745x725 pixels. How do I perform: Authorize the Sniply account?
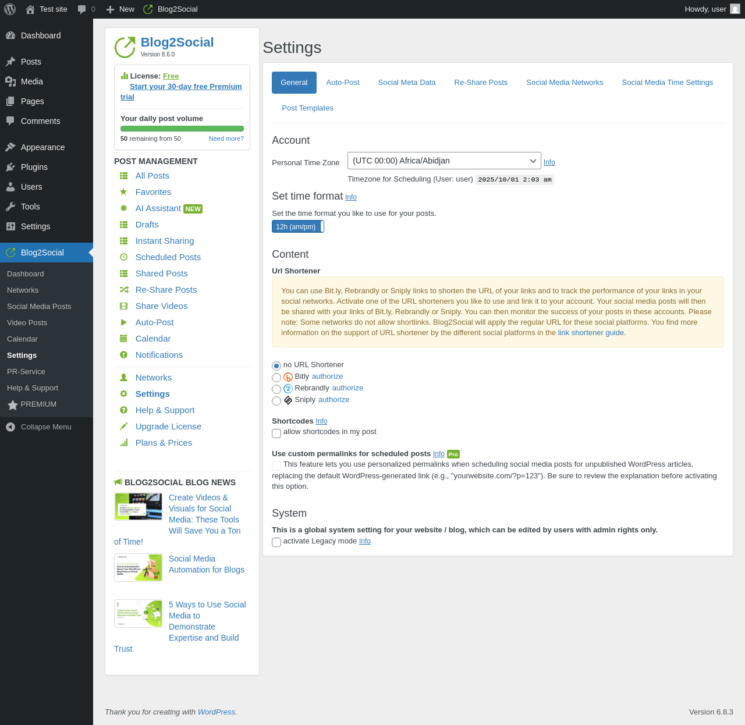334,400
